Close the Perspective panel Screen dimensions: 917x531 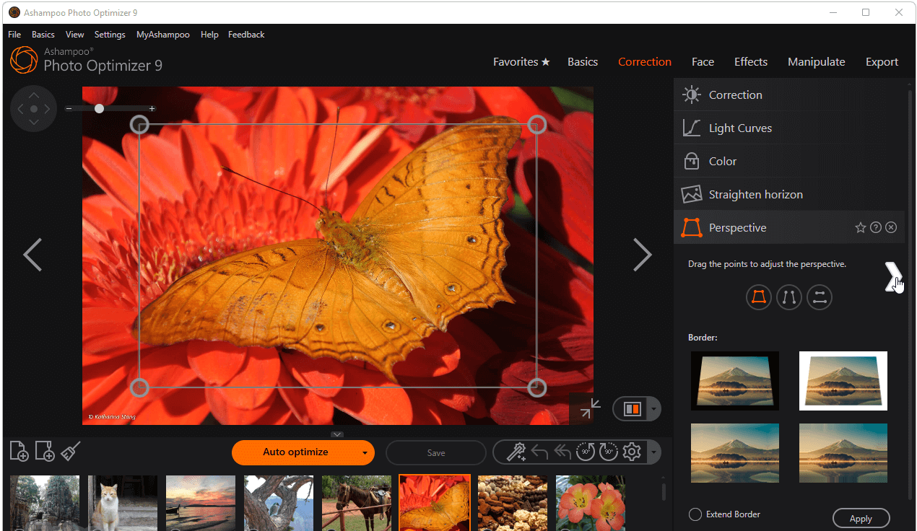[x=891, y=228]
